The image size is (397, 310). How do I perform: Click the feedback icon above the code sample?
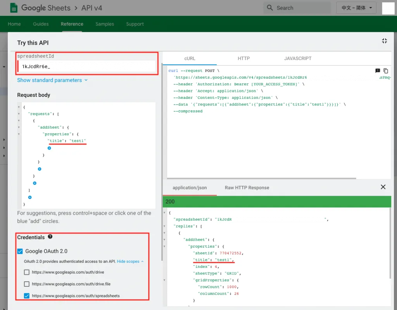tap(378, 71)
